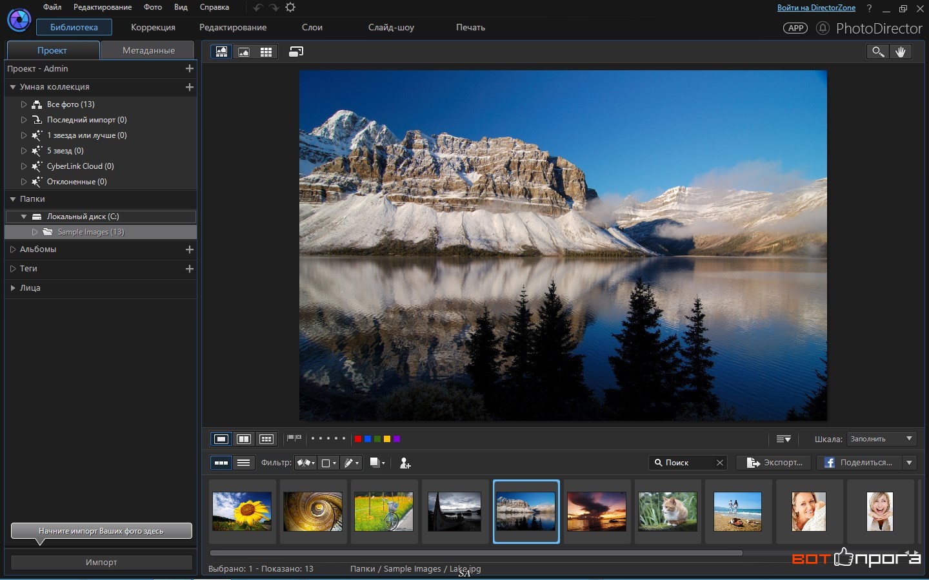The width and height of the screenshot is (929, 580).
Task: Select the multiple photos display layout
Action: coord(266,439)
